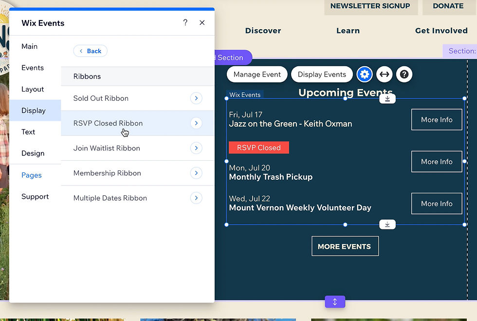Click the top download handle icon on the widget
Screen dimensions: 477x321
click(x=387, y=99)
